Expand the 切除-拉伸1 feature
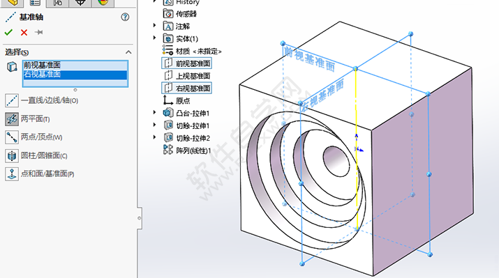The image size is (499, 278). pos(155,125)
